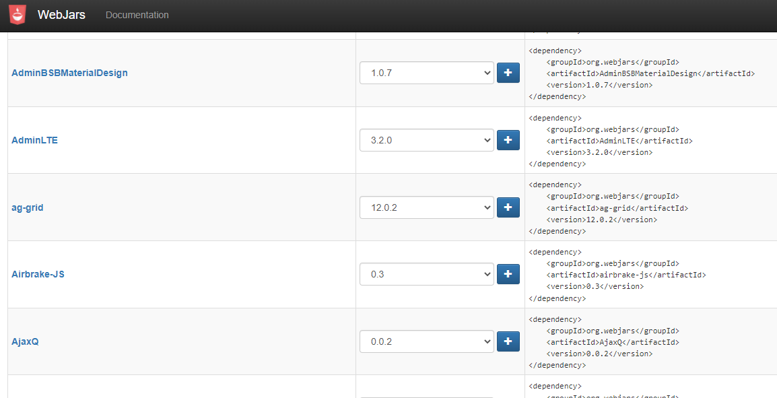Click the airbrake-js artifactId line
The image size is (777, 398).
pyautogui.click(x=626, y=275)
